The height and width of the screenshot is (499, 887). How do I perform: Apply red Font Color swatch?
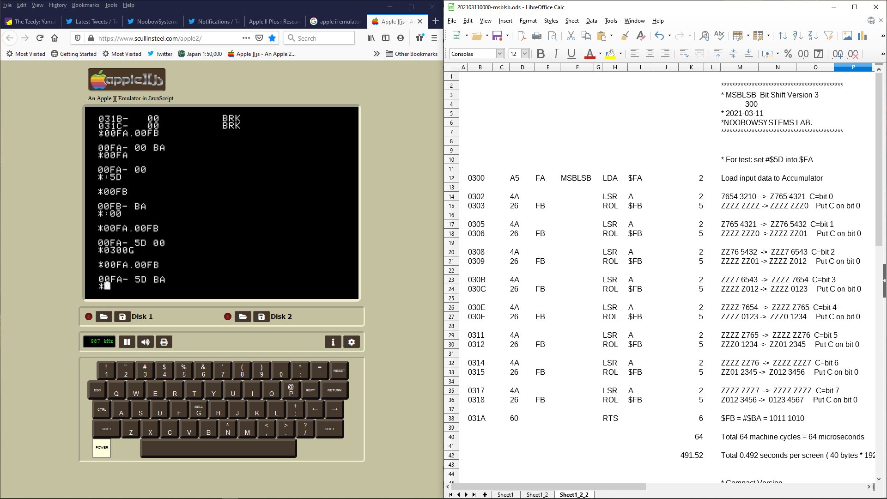tap(590, 54)
